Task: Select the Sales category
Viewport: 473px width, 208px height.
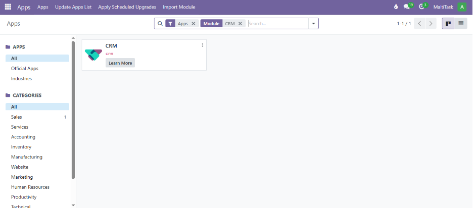Action: coord(17,117)
